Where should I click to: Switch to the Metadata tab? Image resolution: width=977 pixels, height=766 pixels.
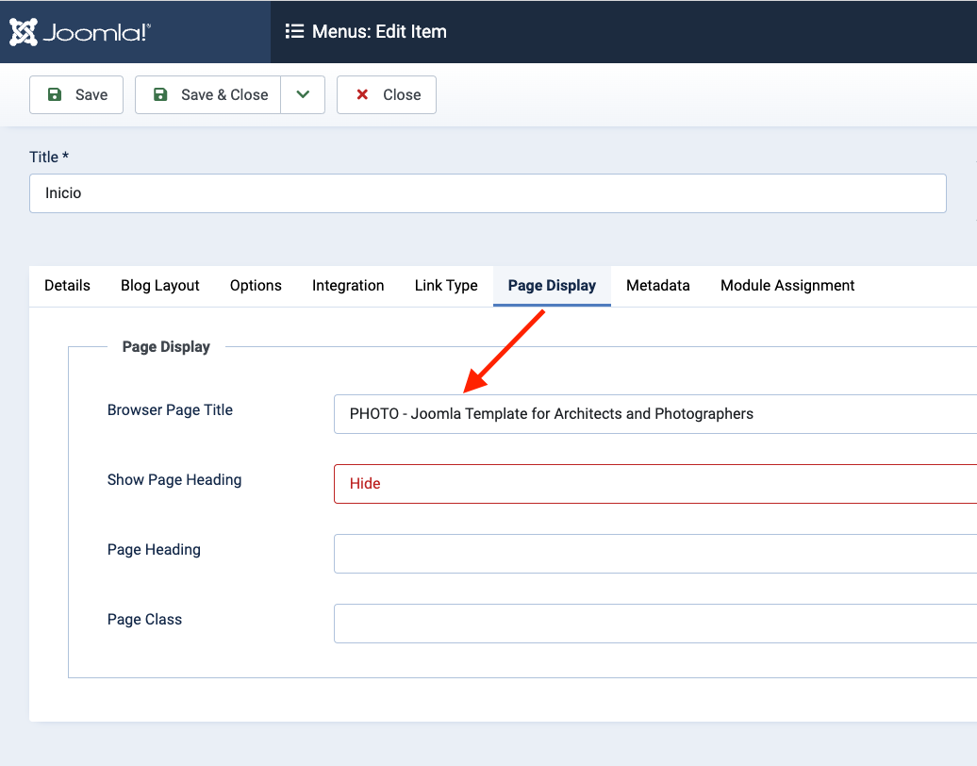[x=657, y=286]
